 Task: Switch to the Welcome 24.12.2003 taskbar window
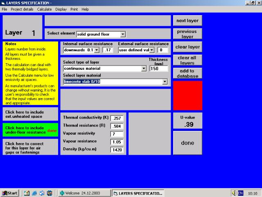[x=84, y=193]
